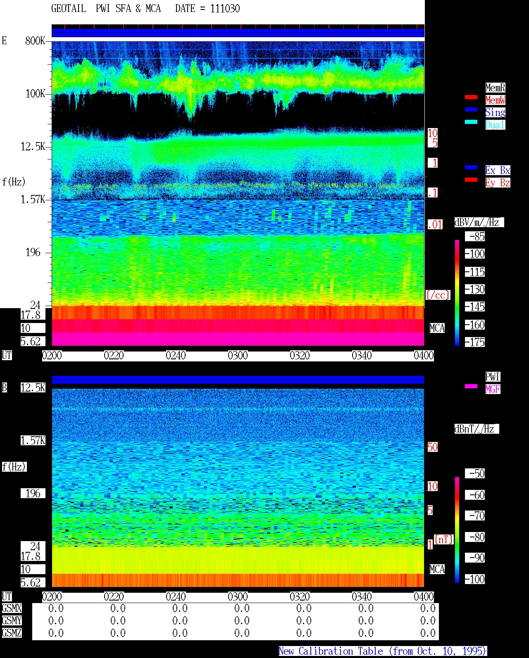This screenshot has width=529, height=658.
Task: Click the New Calibration Table link
Action: pyautogui.click(x=383, y=651)
